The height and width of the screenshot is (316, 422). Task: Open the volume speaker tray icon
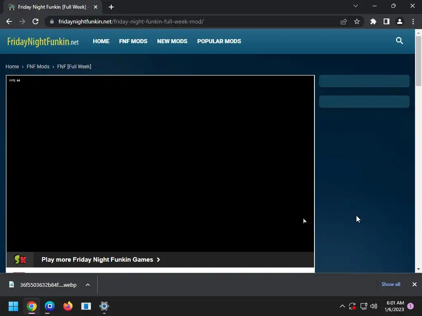[374, 306]
